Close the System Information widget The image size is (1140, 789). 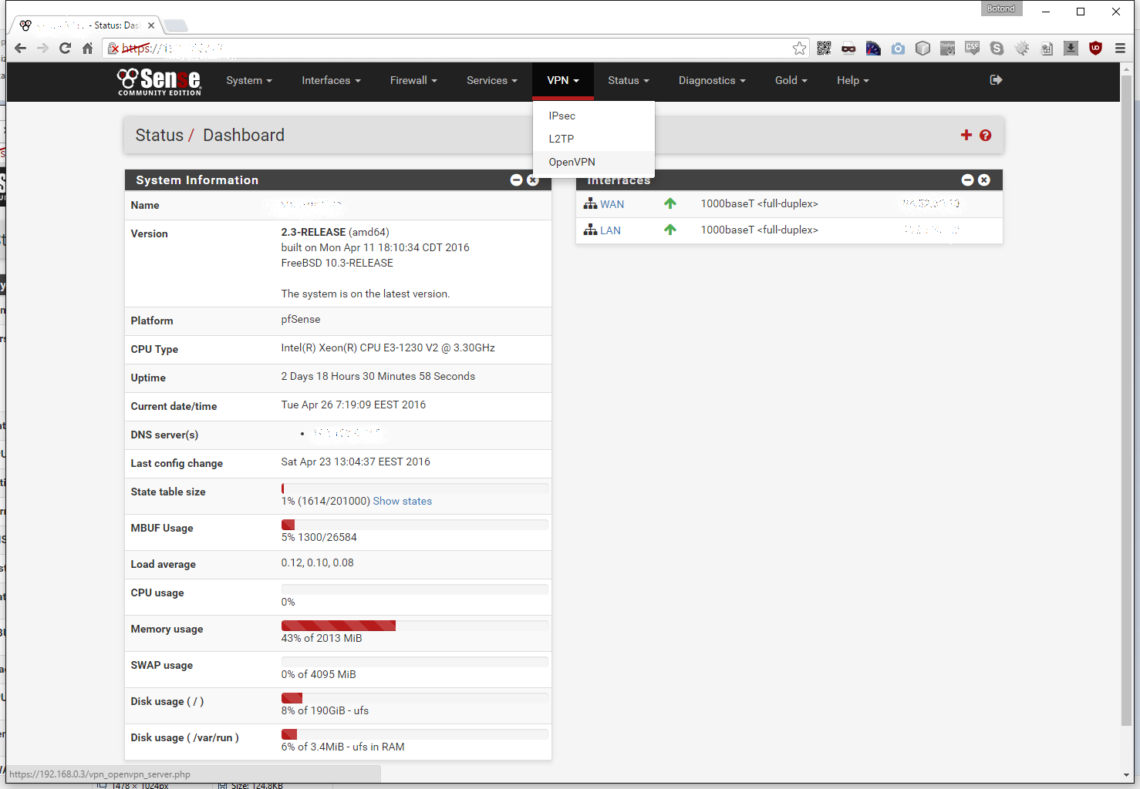[532, 180]
